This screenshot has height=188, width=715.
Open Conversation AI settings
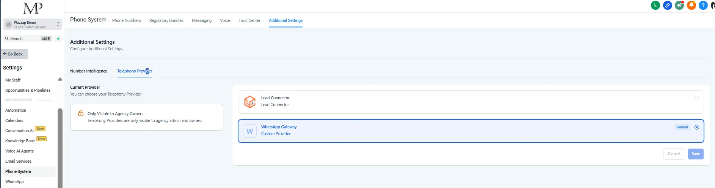pyautogui.click(x=19, y=131)
